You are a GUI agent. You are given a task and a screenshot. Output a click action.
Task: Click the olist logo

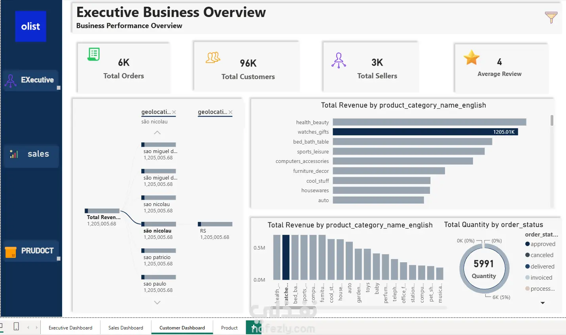30,26
